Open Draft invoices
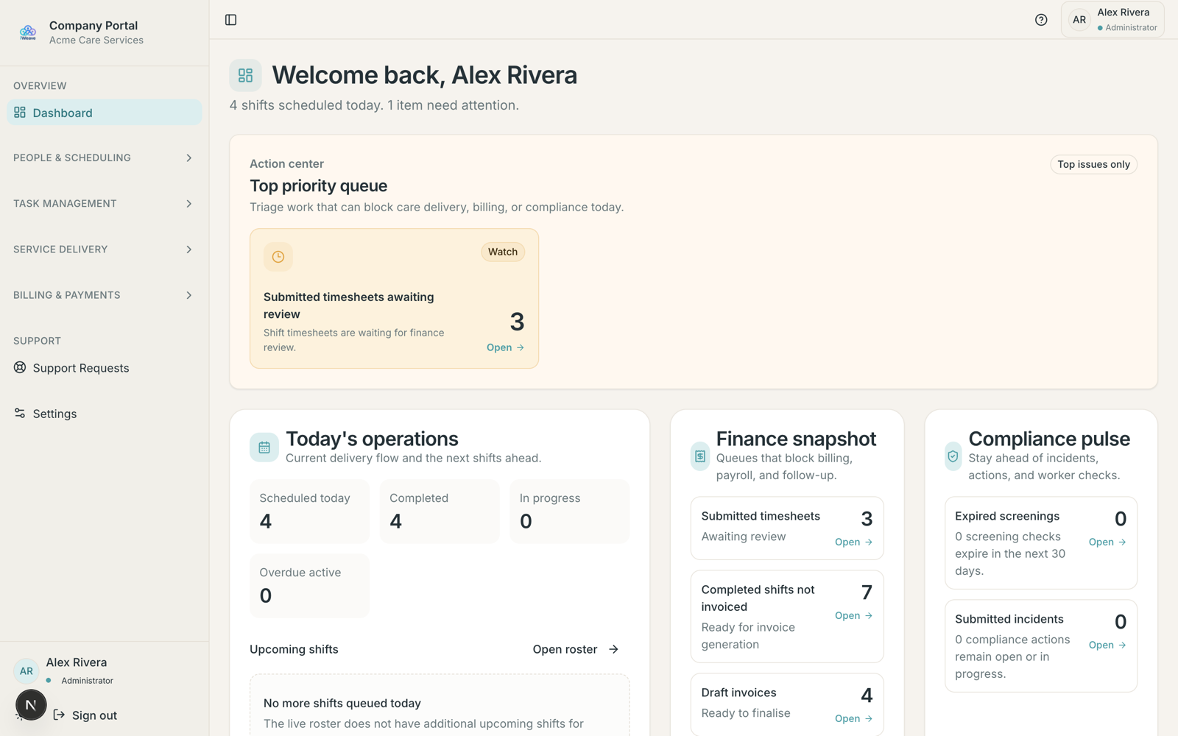1178x736 pixels. click(853, 718)
